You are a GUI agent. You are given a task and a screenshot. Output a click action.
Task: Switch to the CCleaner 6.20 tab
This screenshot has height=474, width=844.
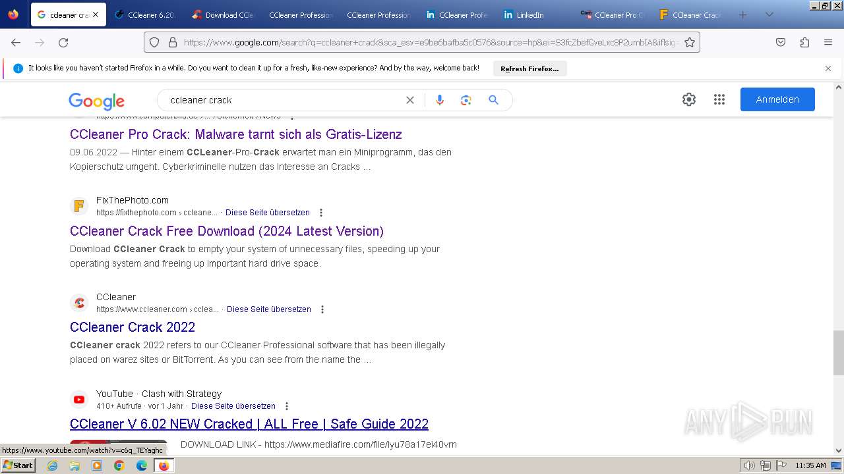[x=145, y=14]
